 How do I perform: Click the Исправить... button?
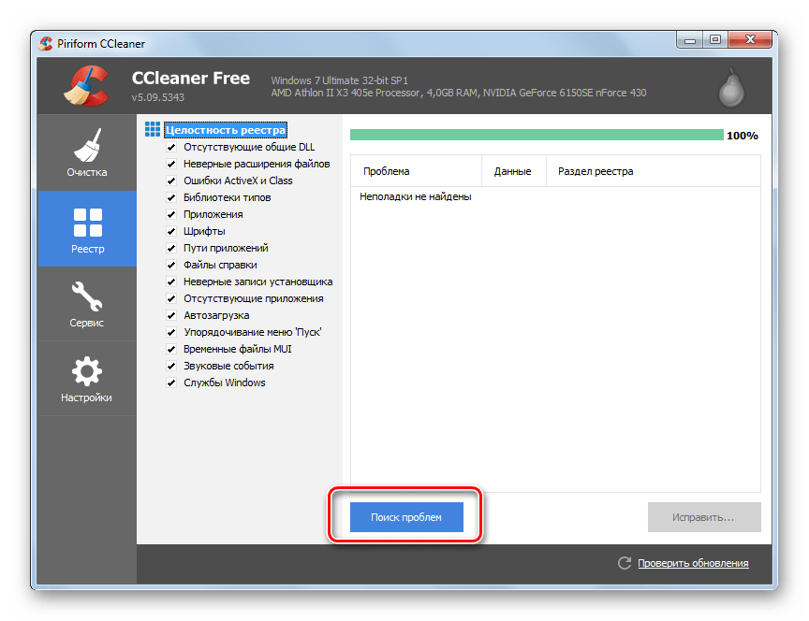coord(704,517)
